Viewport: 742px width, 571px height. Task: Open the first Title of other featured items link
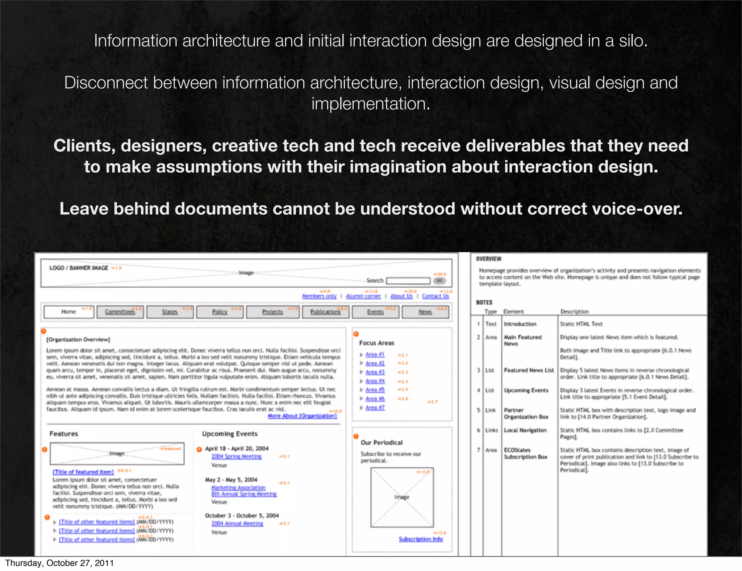point(97,522)
